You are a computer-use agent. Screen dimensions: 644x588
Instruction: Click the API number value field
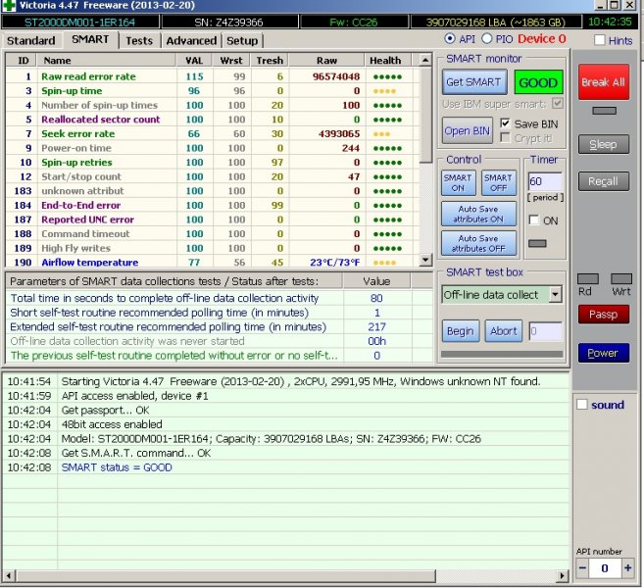605,568
